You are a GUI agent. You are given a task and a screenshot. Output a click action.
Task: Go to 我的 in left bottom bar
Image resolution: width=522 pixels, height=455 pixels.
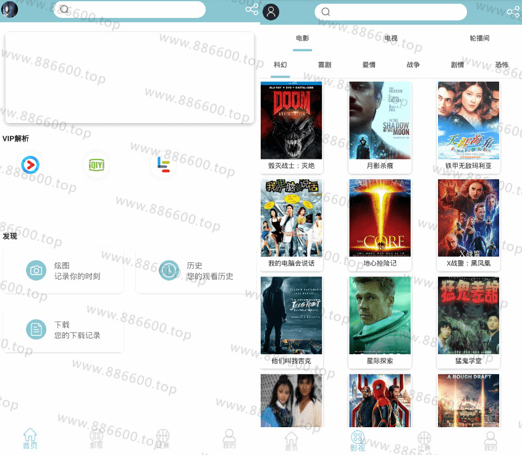[x=229, y=438]
